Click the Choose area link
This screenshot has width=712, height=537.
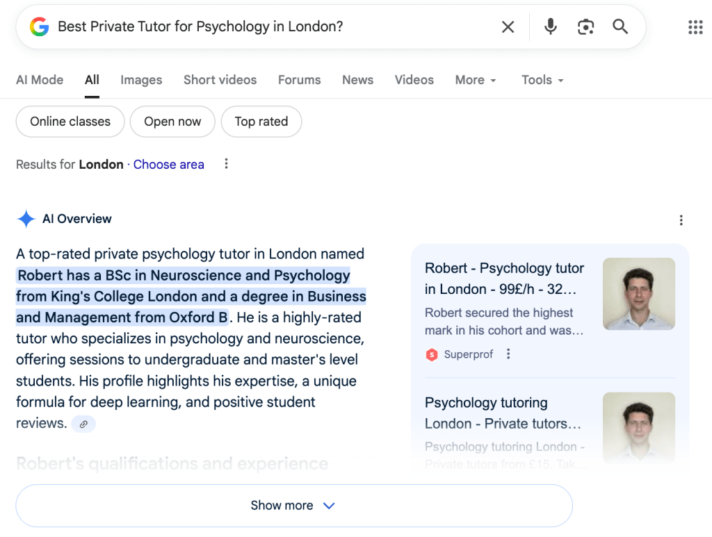pos(169,165)
